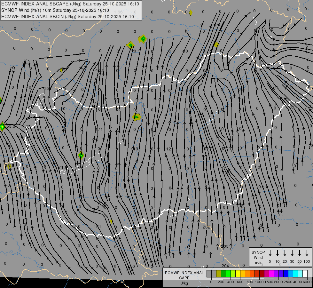313x288 pixels.
Task: Click the 50 m/s wind arrow in legend
Action: [300, 253]
